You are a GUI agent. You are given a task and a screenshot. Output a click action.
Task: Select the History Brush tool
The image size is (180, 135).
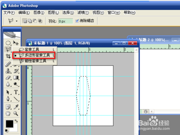[x=16, y=71]
